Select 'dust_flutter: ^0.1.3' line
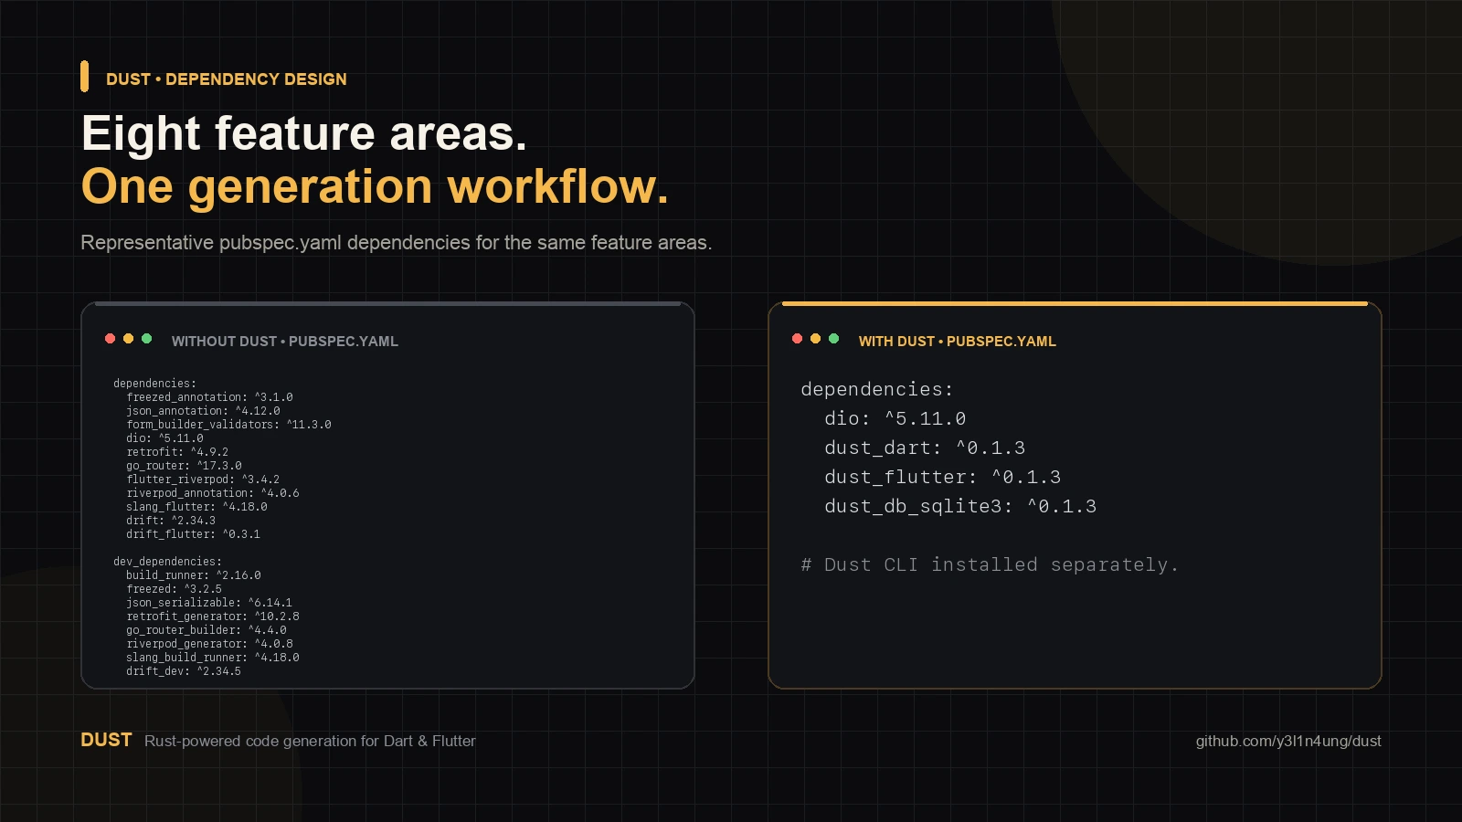 [x=943, y=477]
